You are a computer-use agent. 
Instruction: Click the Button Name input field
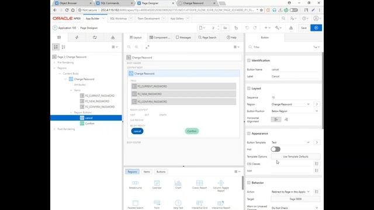[295, 69]
